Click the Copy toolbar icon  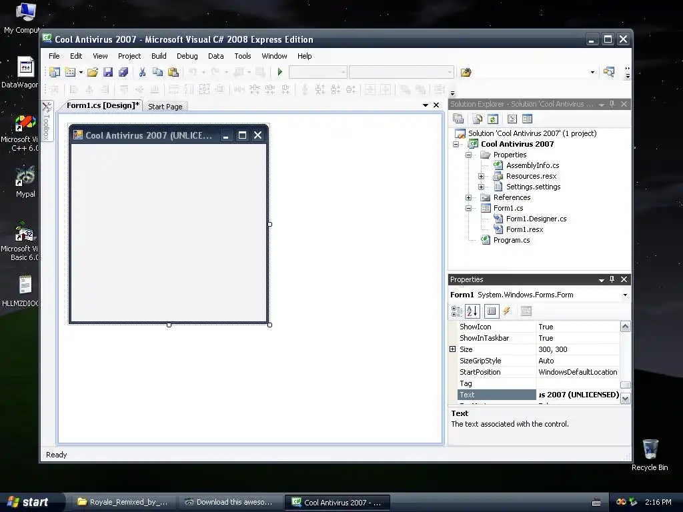click(x=157, y=72)
